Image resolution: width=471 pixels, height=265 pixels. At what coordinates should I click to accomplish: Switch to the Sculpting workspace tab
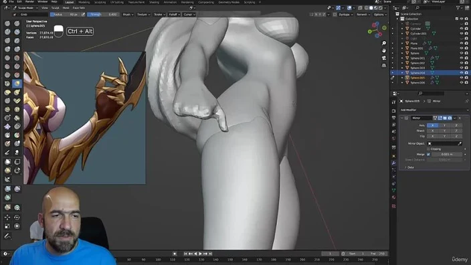(100, 2)
